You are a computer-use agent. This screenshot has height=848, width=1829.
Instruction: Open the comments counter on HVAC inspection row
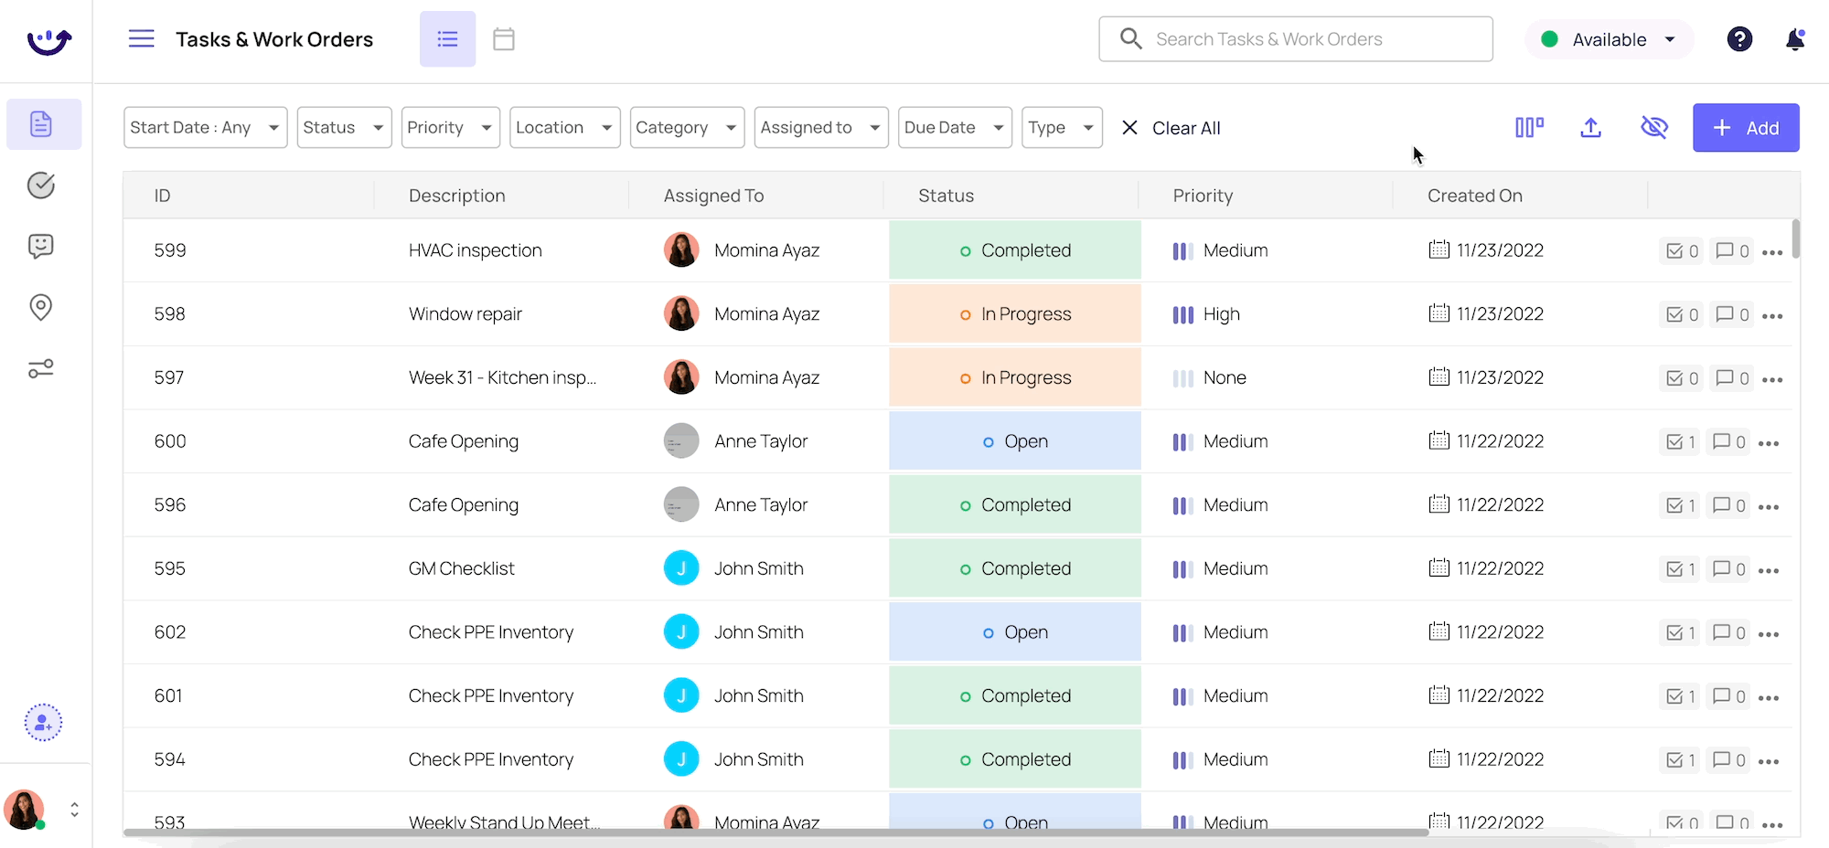point(1732,251)
